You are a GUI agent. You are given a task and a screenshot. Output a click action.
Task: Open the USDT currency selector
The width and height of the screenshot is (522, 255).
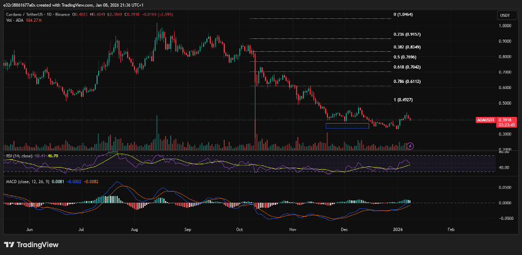click(503, 16)
